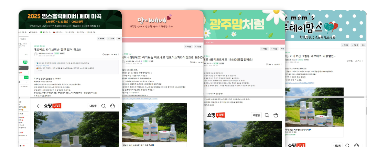
Task: Open live video thumbnail in 광주맘처럼 panel
Action: pyautogui.click(x=243, y=134)
